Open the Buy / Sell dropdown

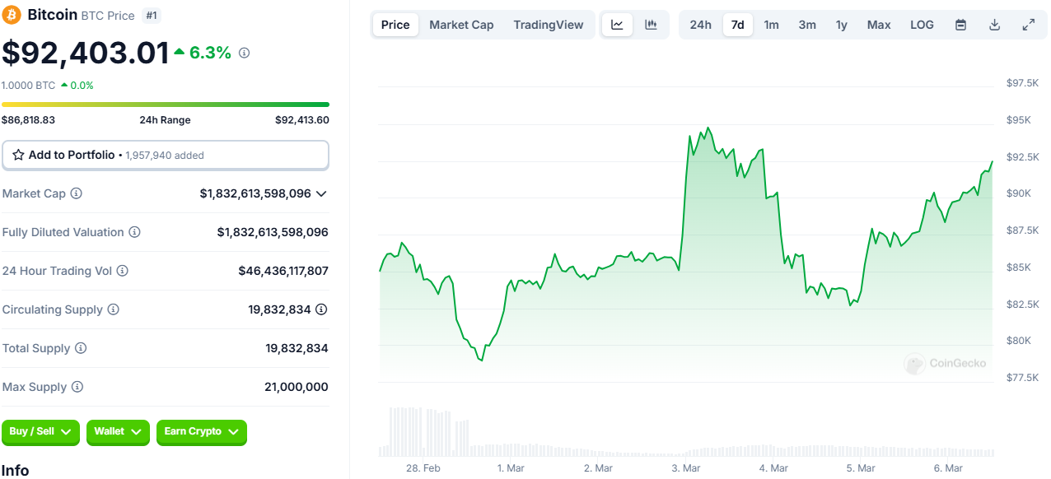[40, 432]
